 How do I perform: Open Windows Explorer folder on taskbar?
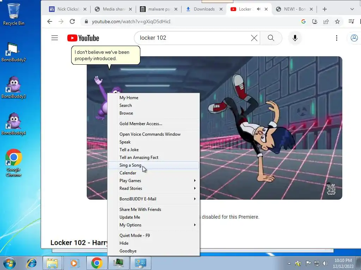point(52,263)
